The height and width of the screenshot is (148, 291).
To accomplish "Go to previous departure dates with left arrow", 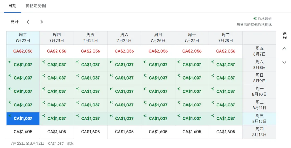I will point(28,22).
